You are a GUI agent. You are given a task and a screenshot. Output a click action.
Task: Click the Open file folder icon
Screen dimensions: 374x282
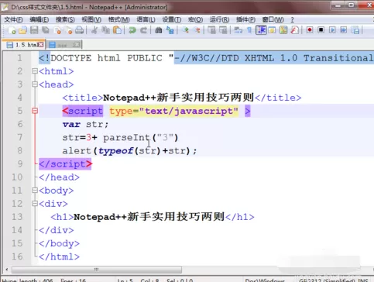(22, 30)
